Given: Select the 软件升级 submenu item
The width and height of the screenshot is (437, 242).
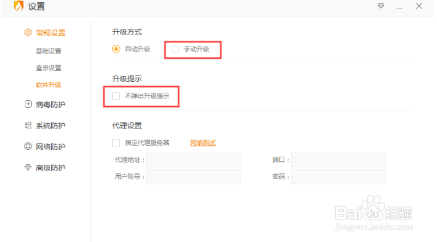Looking at the screenshot, I should click(x=48, y=85).
